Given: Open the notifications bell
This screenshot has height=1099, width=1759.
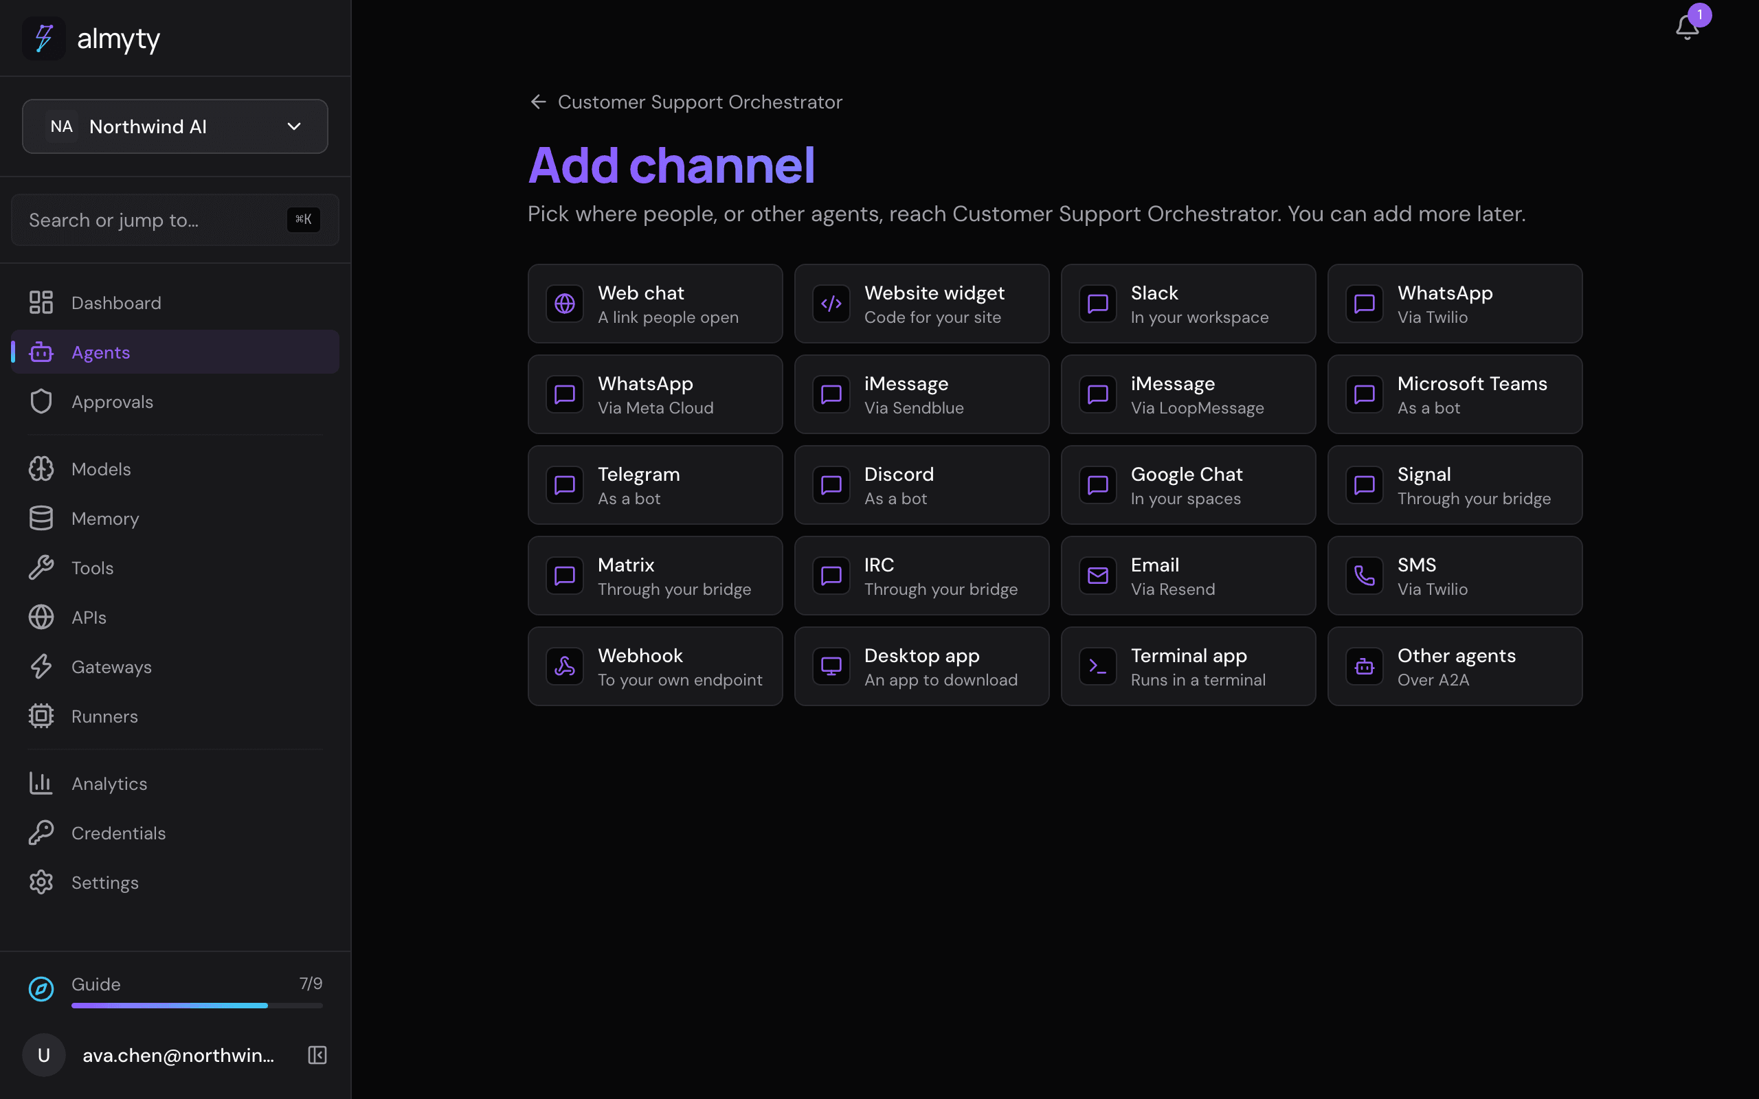Looking at the screenshot, I should [x=1686, y=27].
